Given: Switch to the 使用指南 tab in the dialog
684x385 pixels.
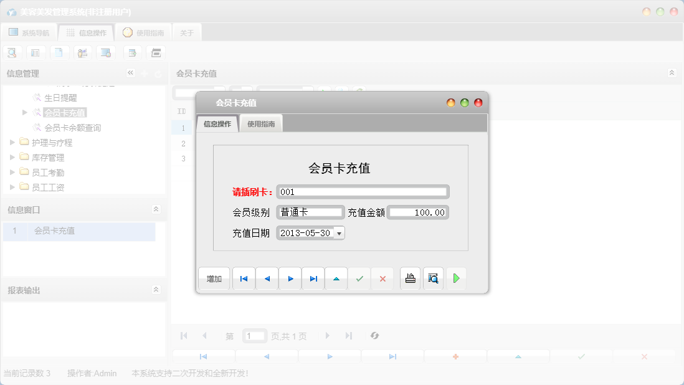Looking at the screenshot, I should (260, 123).
